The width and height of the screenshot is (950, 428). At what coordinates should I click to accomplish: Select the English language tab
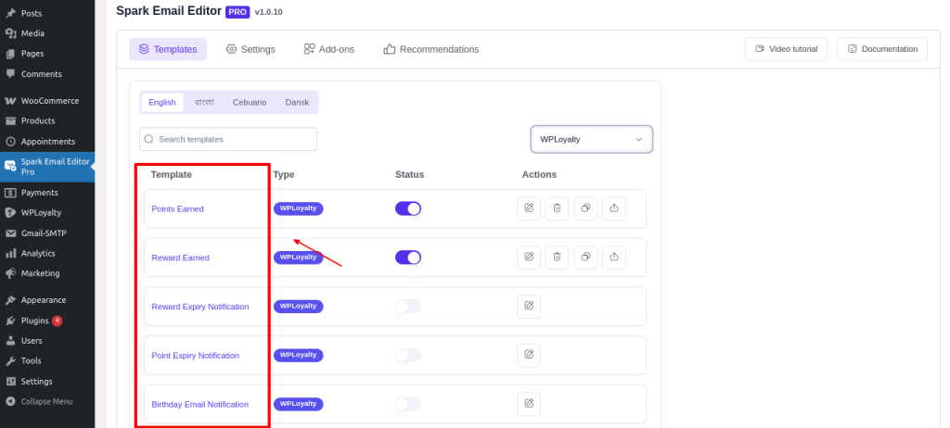(x=161, y=102)
